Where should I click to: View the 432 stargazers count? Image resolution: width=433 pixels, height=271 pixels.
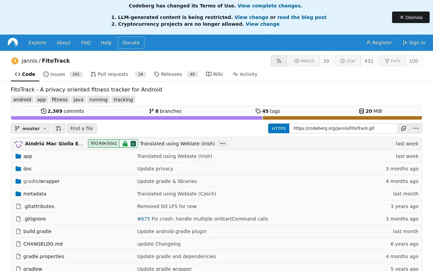coord(369,61)
